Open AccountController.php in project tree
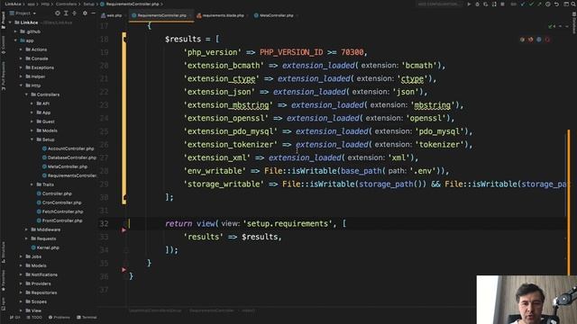 (69, 148)
